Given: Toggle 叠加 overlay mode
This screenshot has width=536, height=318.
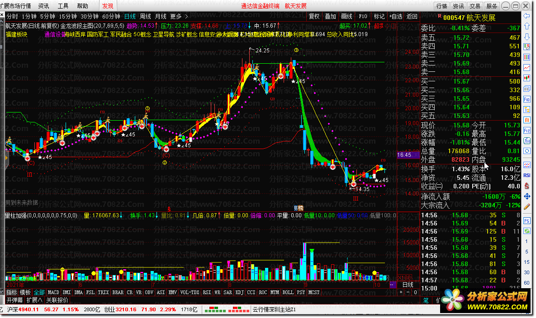Looking at the screenshot, I should point(330,16).
